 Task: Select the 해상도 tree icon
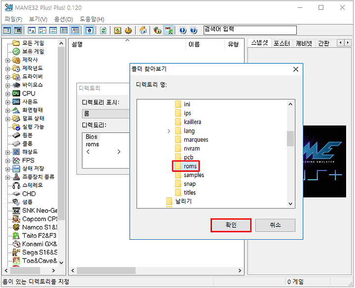(16, 152)
